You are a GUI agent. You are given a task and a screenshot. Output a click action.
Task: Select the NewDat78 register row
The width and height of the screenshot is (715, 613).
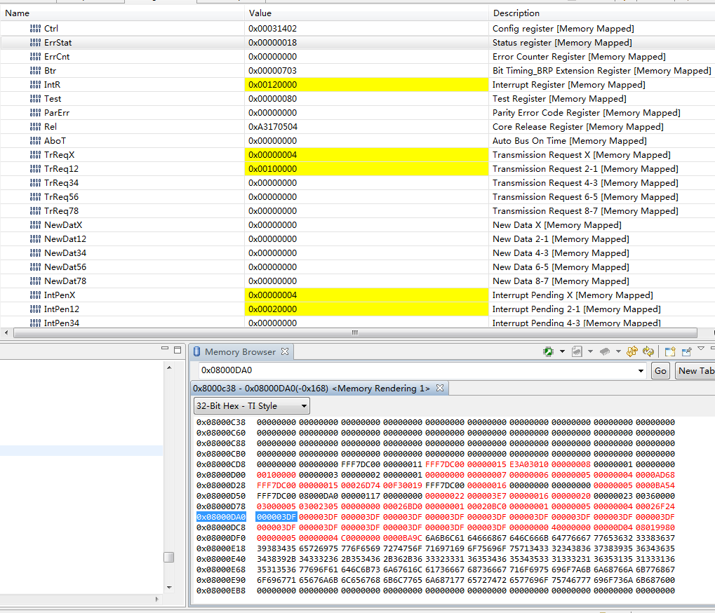point(358,281)
